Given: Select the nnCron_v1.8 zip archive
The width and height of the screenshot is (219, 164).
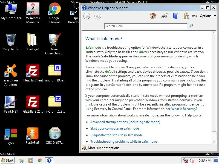Looking at the screenshot, I should tap(54, 104).
